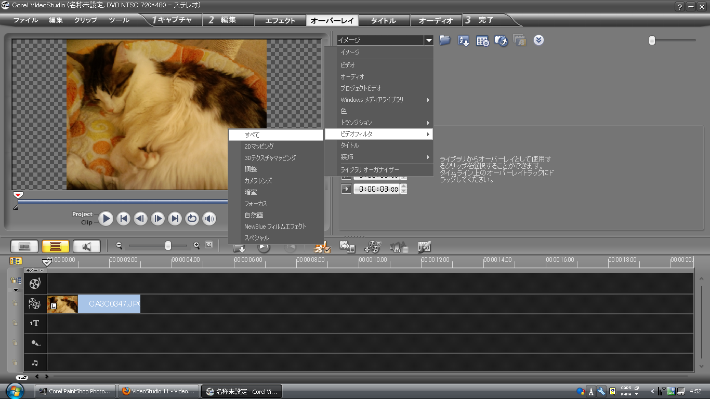Image resolution: width=710 pixels, height=399 pixels.
Task: Open the ツール menu
Action: point(119,20)
